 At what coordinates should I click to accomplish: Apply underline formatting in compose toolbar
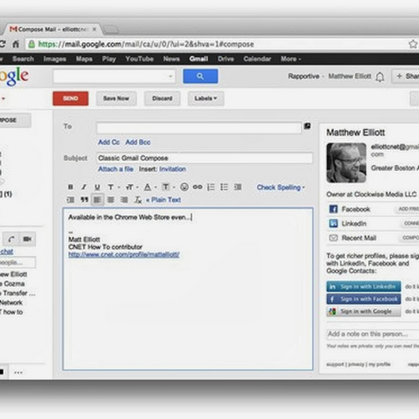(x=97, y=187)
